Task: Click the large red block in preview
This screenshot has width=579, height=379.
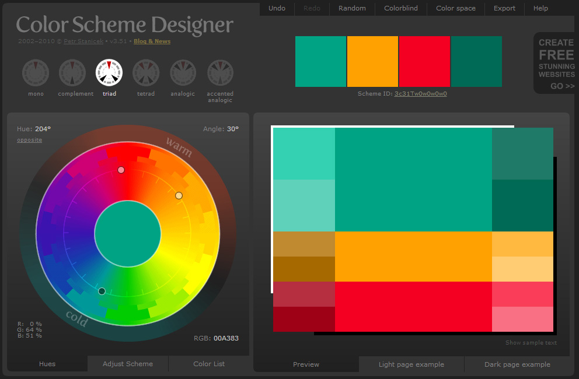Action: coord(413,307)
